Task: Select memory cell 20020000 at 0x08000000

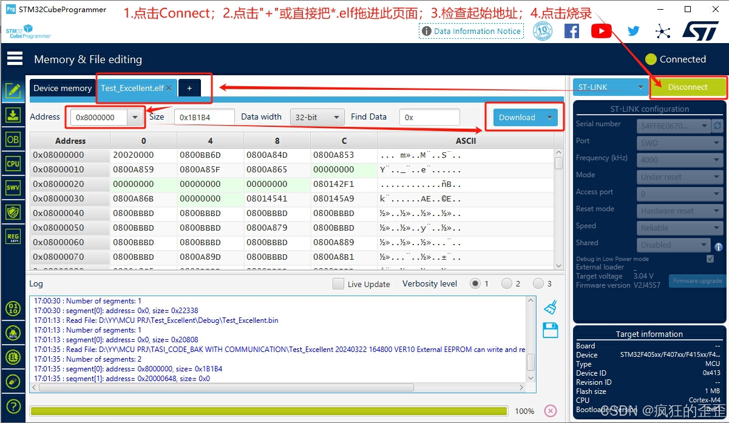Action: [143, 155]
